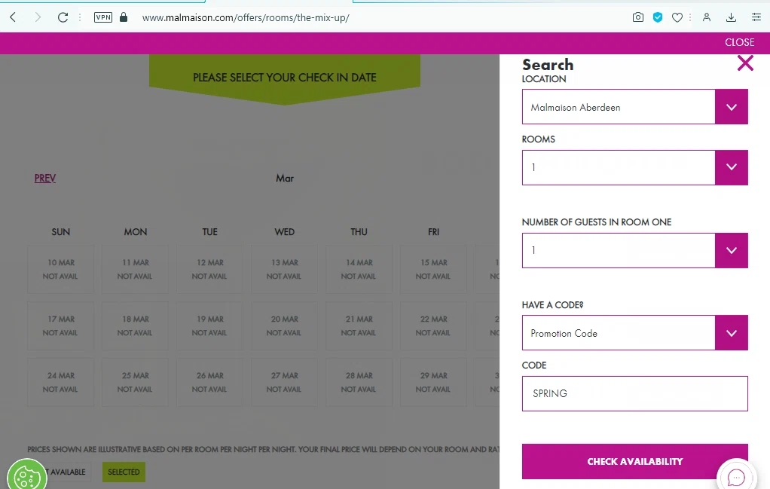
Task: Select 11 MAR calendar cell
Action: pos(135,270)
